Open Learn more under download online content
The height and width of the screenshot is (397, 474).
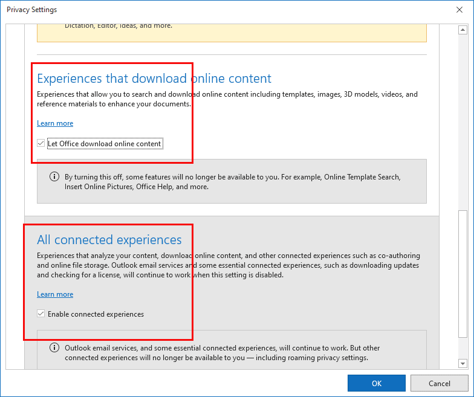pos(55,123)
